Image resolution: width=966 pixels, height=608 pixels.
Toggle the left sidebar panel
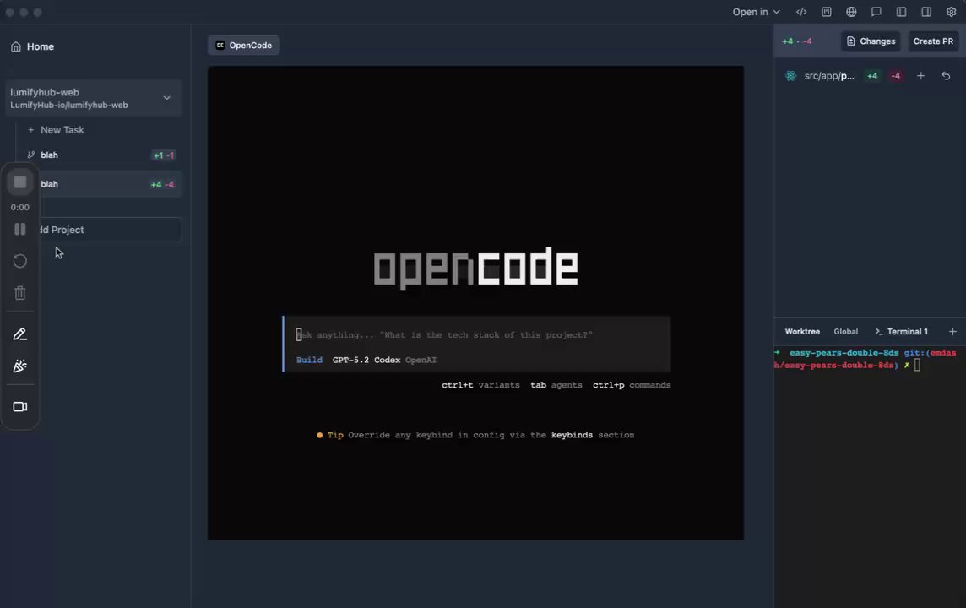(901, 12)
